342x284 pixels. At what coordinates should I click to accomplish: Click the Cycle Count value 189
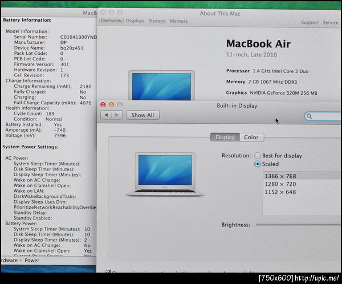click(x=50, y=113)
